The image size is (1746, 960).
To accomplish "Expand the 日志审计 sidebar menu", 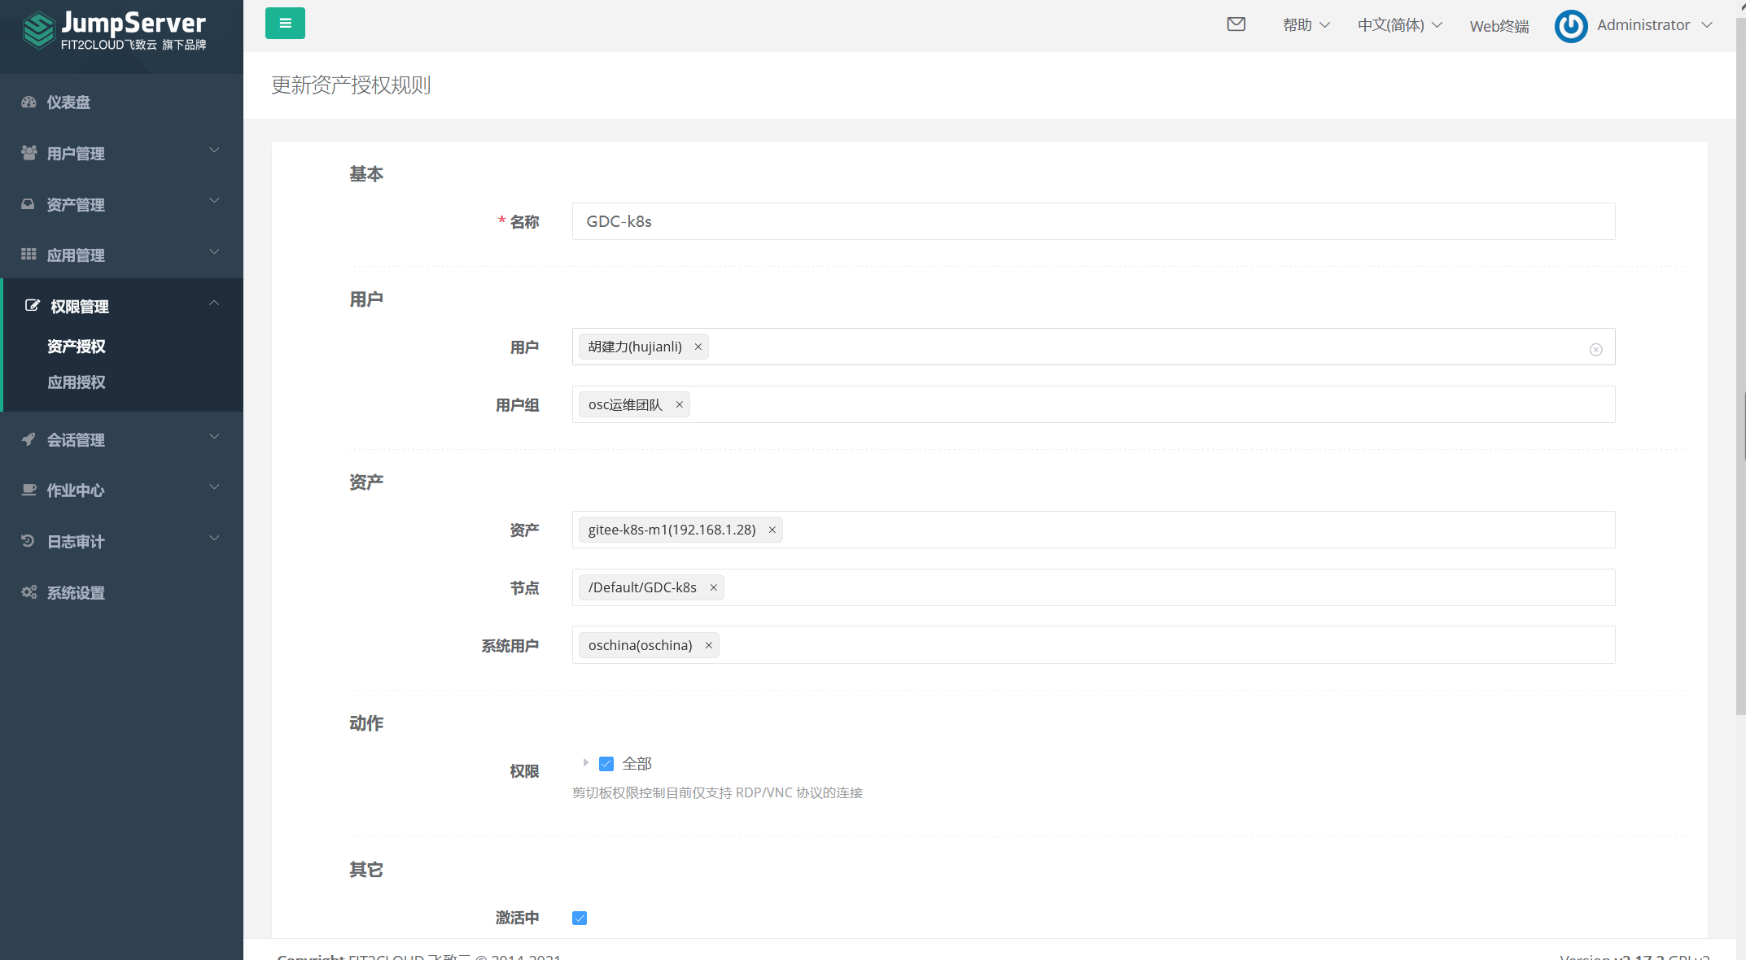I will coord(121,541).
